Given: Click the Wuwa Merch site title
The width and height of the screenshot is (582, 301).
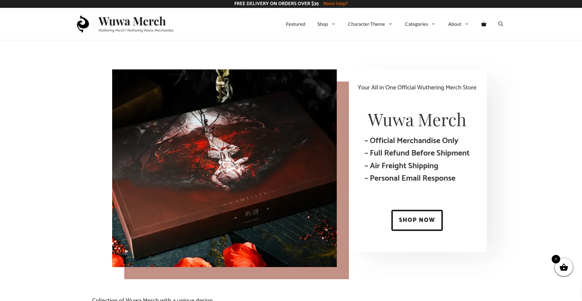Looking at the screenshot, I should [x=132, y=21].
